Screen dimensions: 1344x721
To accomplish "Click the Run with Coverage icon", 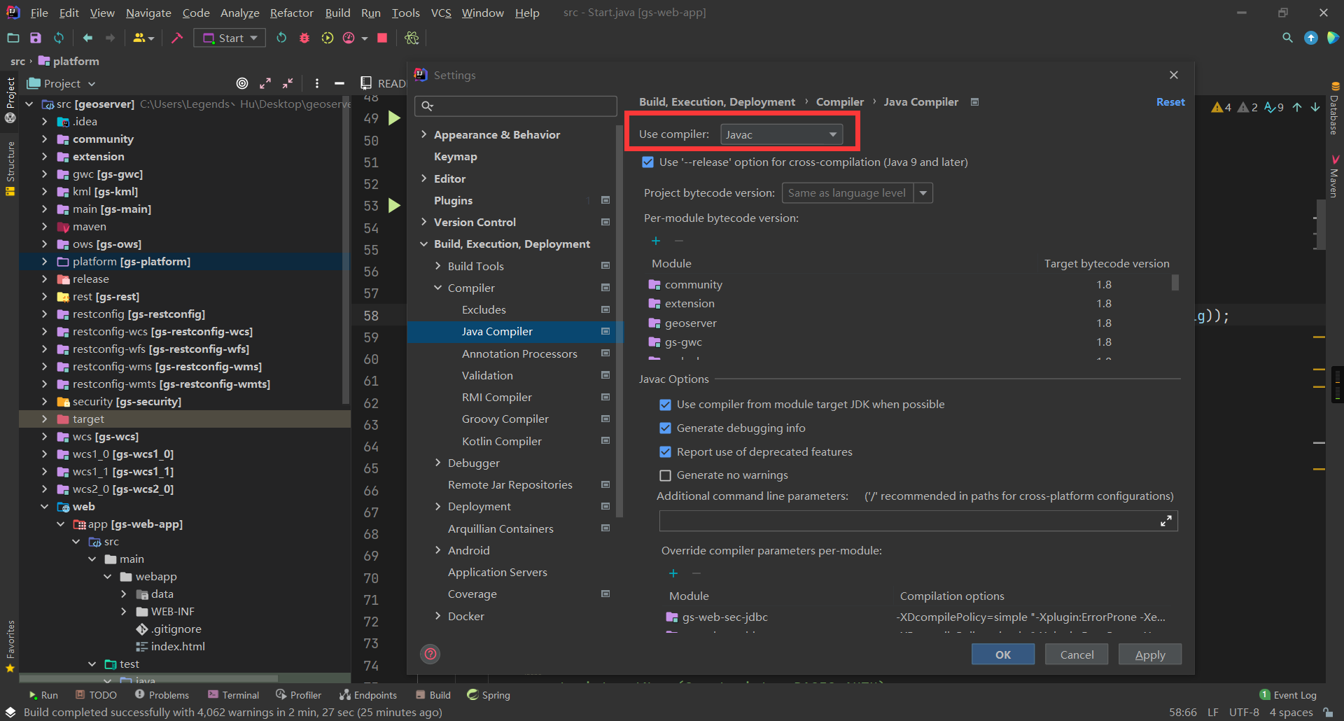I will click(327, 38).
